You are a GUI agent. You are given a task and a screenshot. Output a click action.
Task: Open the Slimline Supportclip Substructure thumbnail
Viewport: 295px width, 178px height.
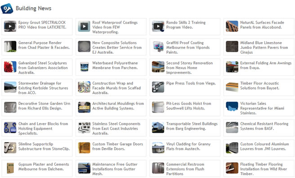10,148
